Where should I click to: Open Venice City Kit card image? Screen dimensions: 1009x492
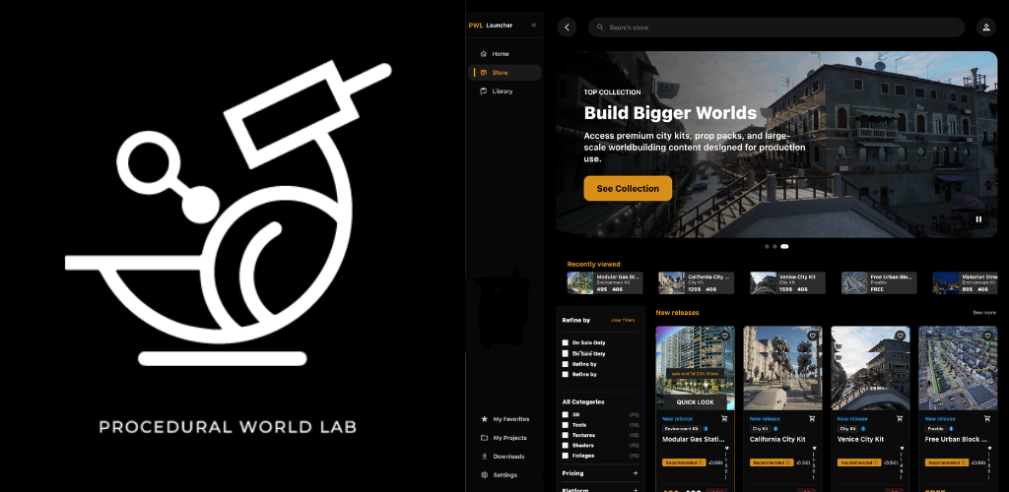coord(870,368)
